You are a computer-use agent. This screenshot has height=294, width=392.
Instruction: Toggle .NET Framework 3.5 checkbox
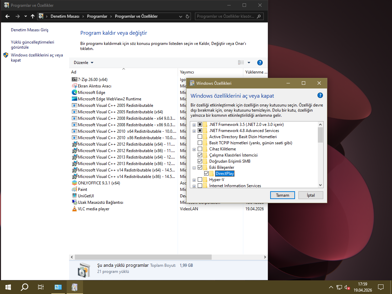(x=200, y=125)
